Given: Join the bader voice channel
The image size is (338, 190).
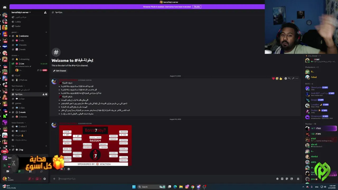Looking at the screenshot, I should point(18,26).
